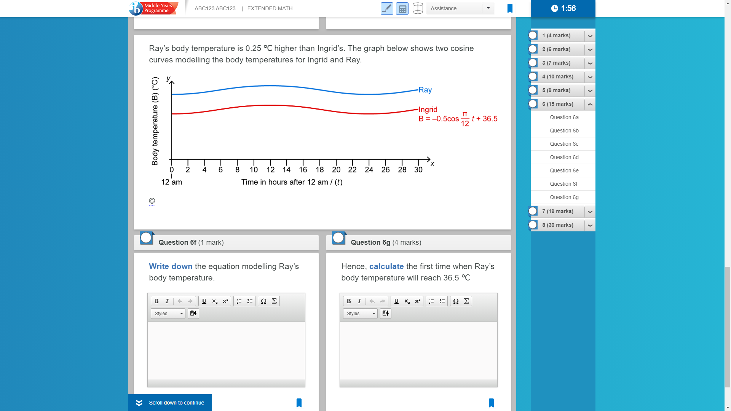Viewport: 731px width, 411px height.
Task: Open equation Sigma editor in 6f editor
Action: [x=274, y=301]
